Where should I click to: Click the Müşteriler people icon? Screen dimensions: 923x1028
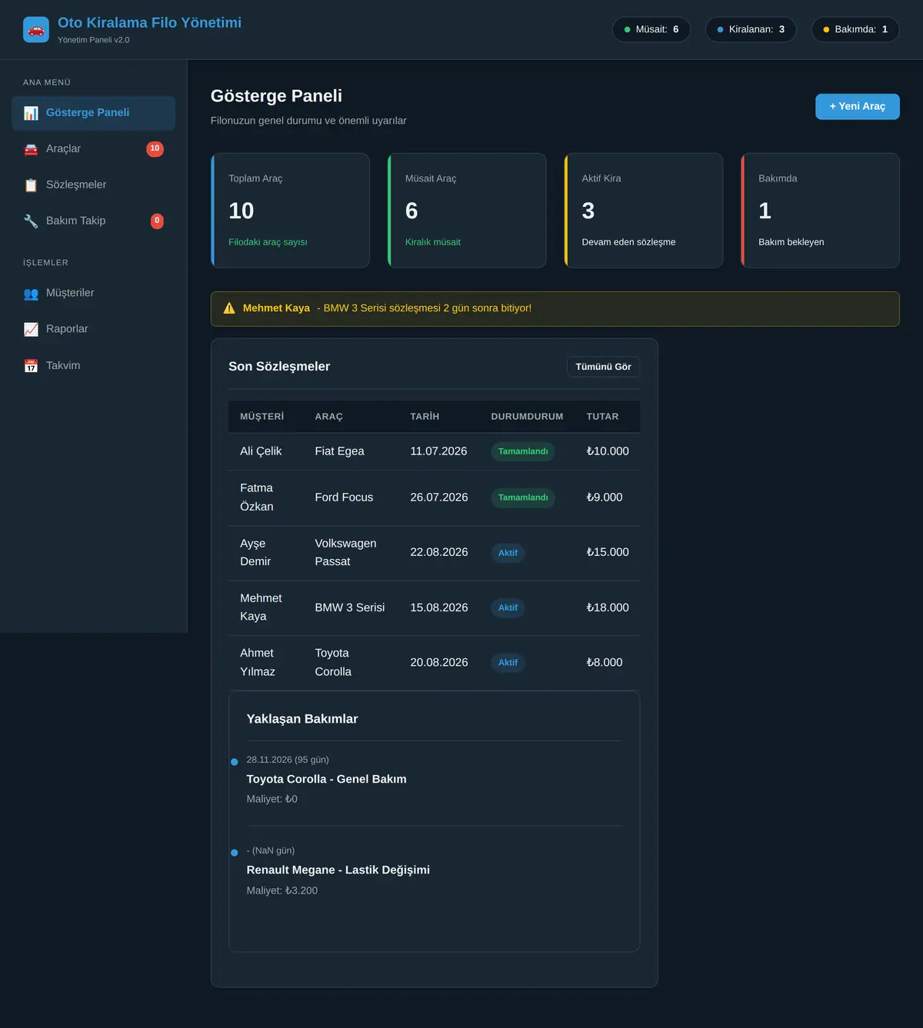tap(31, 294)
